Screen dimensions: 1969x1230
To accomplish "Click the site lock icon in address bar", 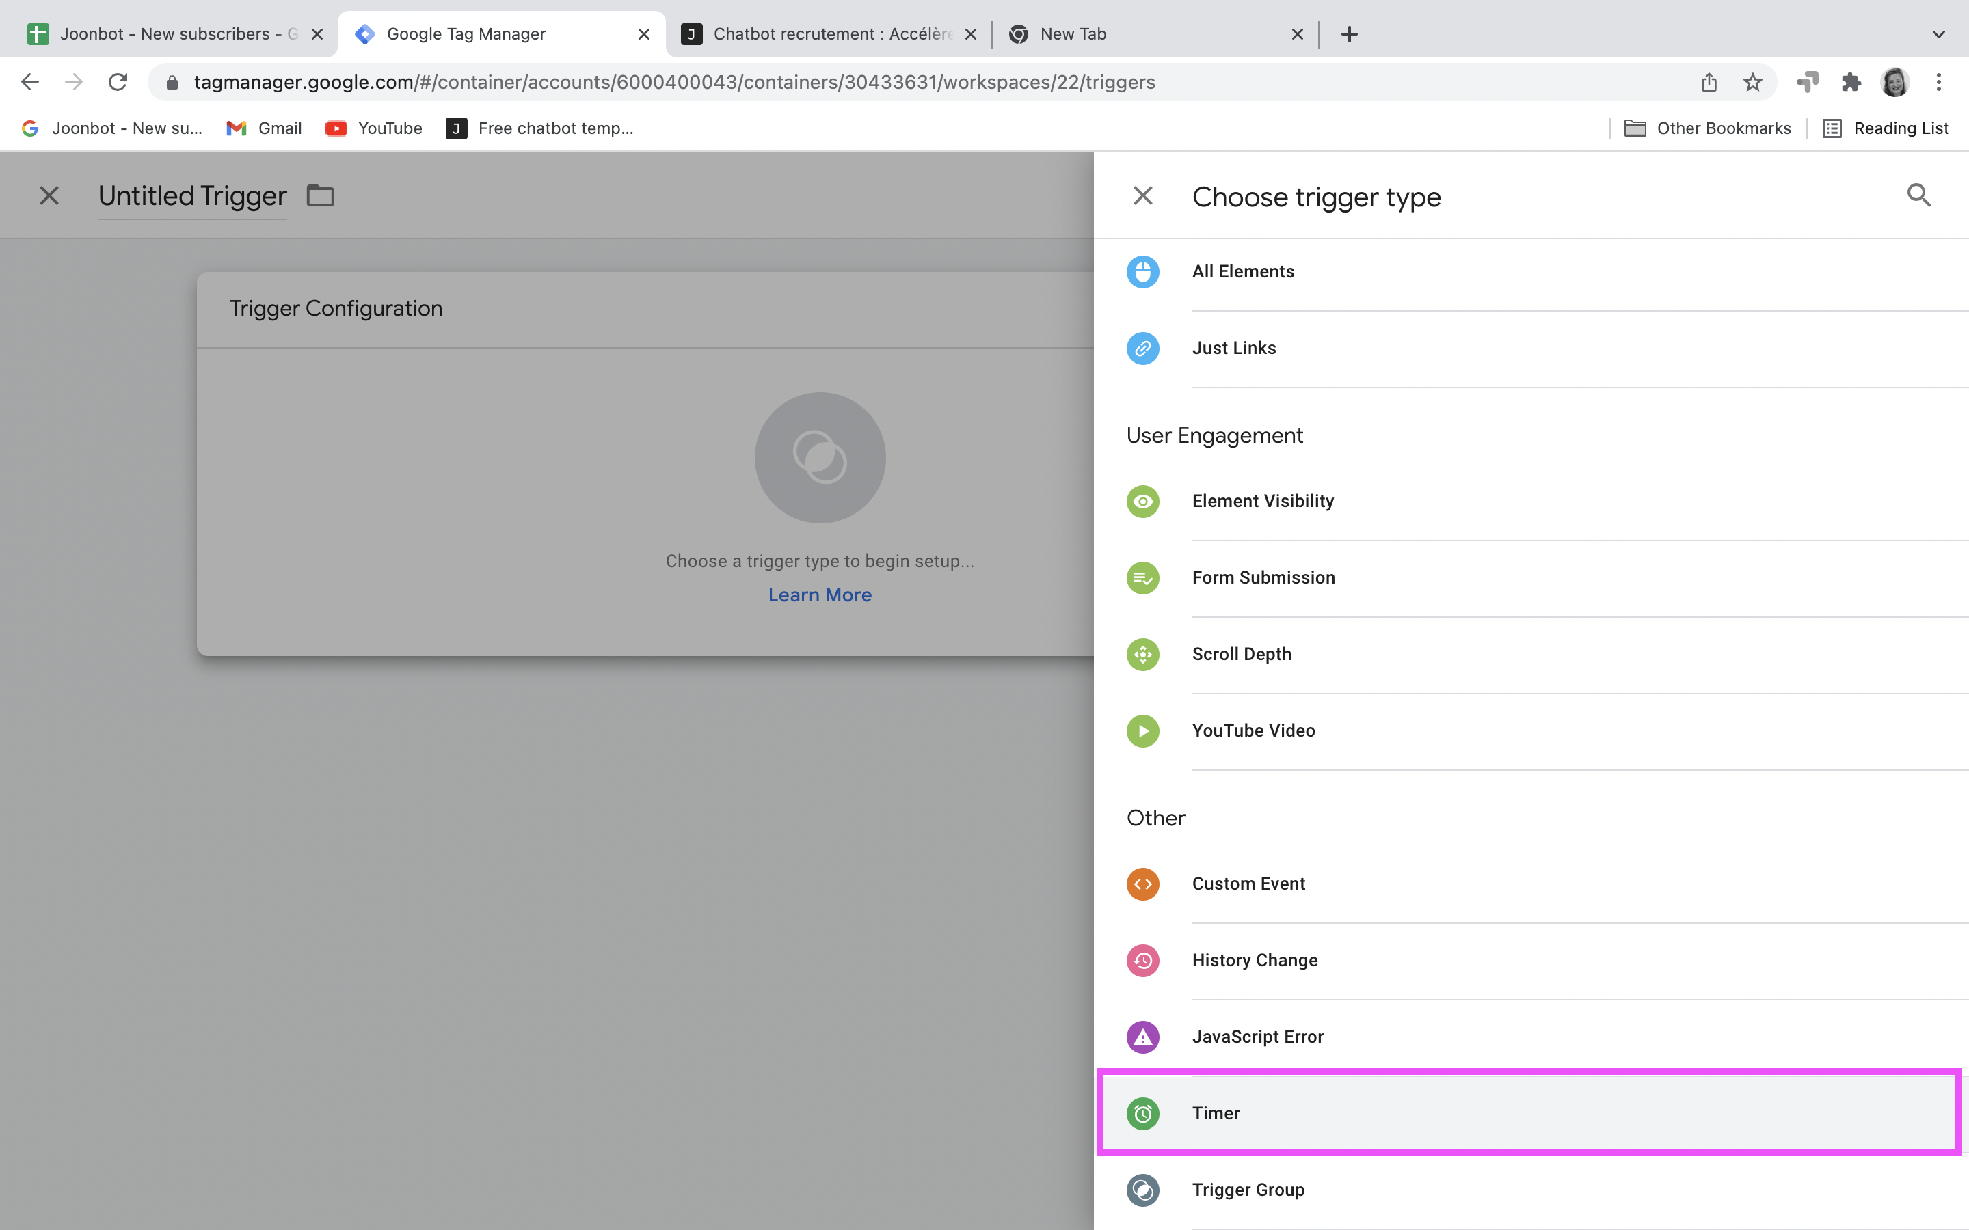I will coord(172,82).
